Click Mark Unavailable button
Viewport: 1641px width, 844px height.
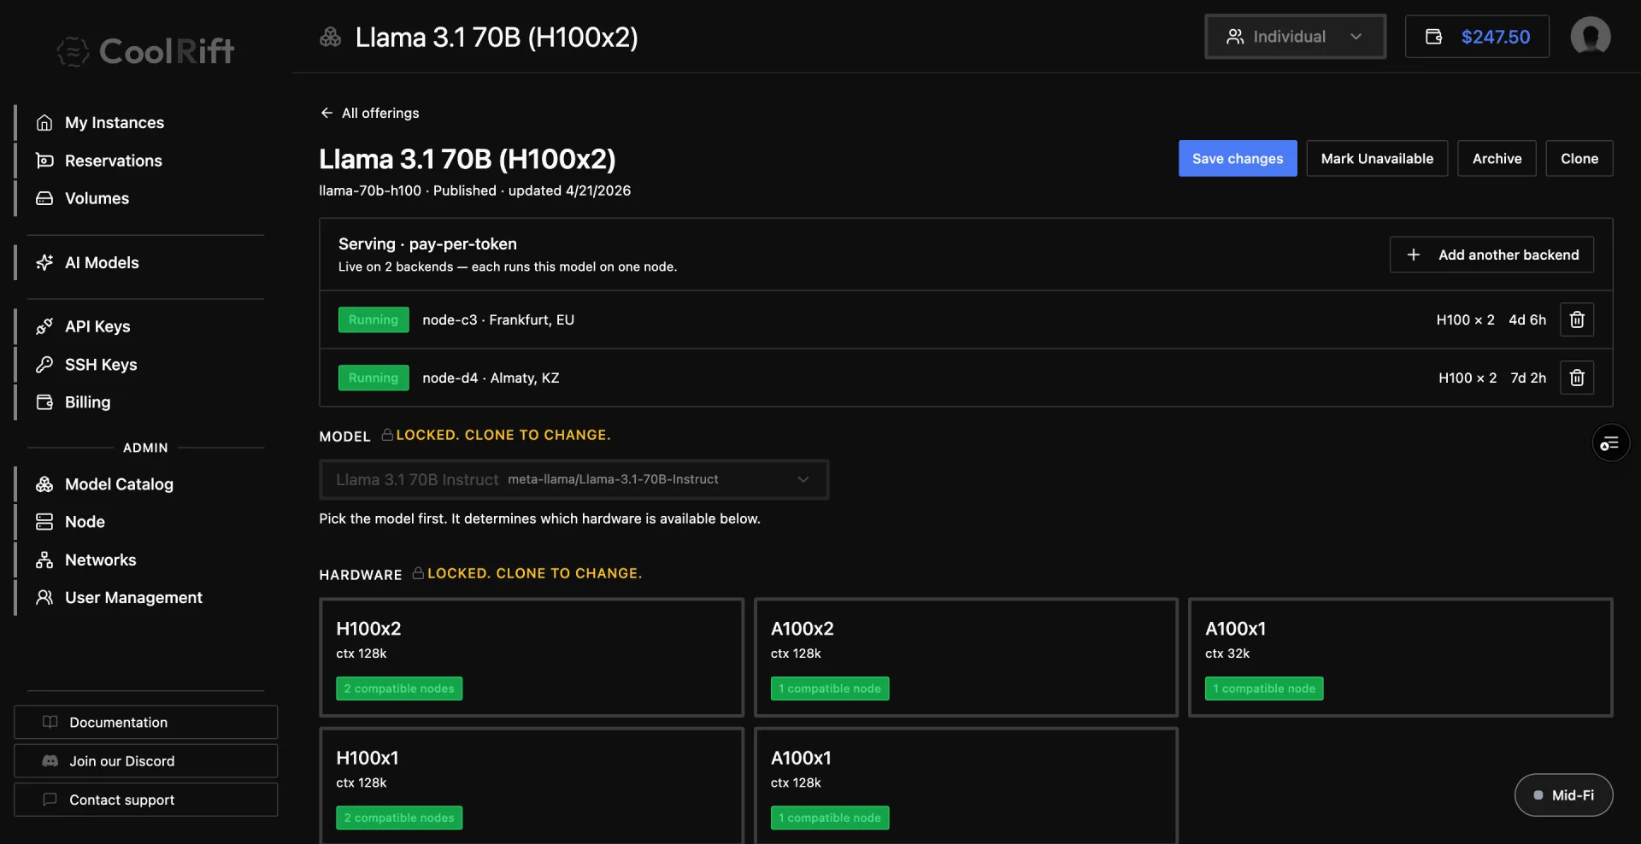coord(1377,159)
